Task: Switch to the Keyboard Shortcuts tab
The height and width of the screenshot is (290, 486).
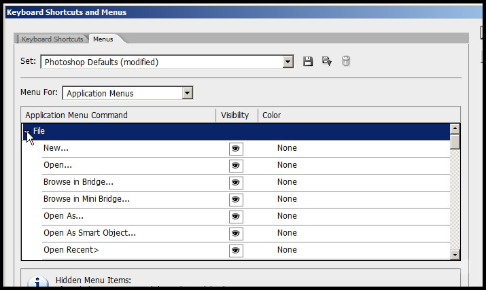Action: click(52, 39)
